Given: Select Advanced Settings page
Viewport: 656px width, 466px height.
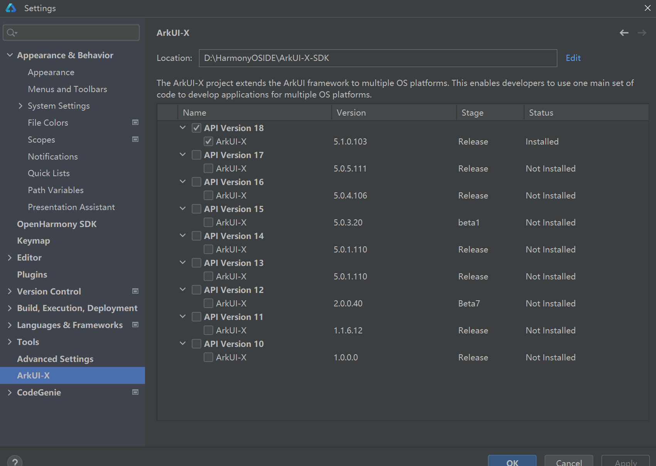Looking at the screenshot, I should pyautogui.click(x=55, y=359).
